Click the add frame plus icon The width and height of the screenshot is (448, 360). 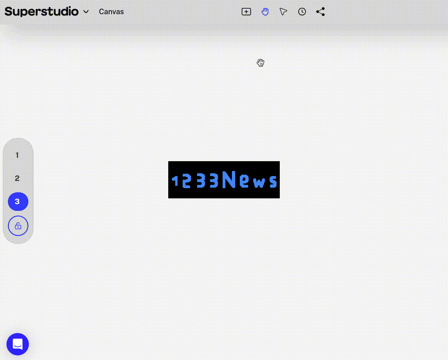[246, 12]
